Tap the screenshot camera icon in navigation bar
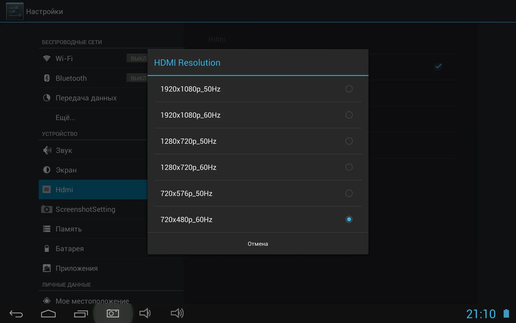Viewport: 516px width, 323px height. 113,313
